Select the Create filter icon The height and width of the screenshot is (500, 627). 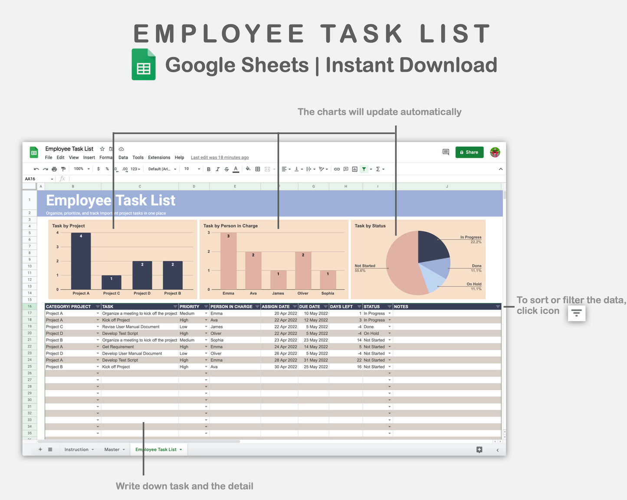point(364,169)
